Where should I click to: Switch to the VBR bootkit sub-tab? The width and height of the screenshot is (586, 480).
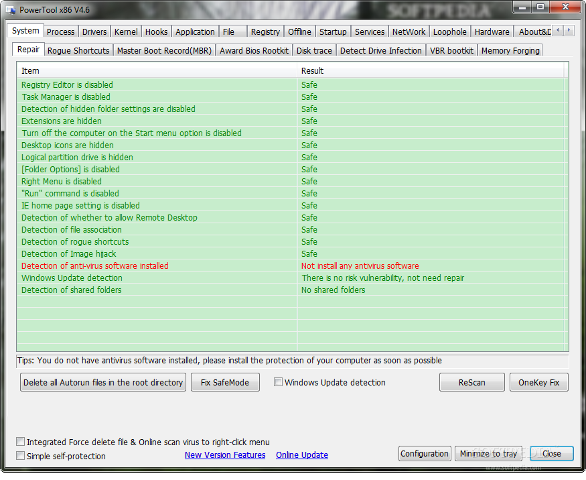pos(451,50)
